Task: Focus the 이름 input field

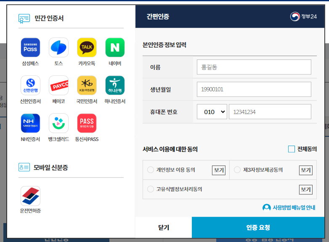Action: point(254,67)
